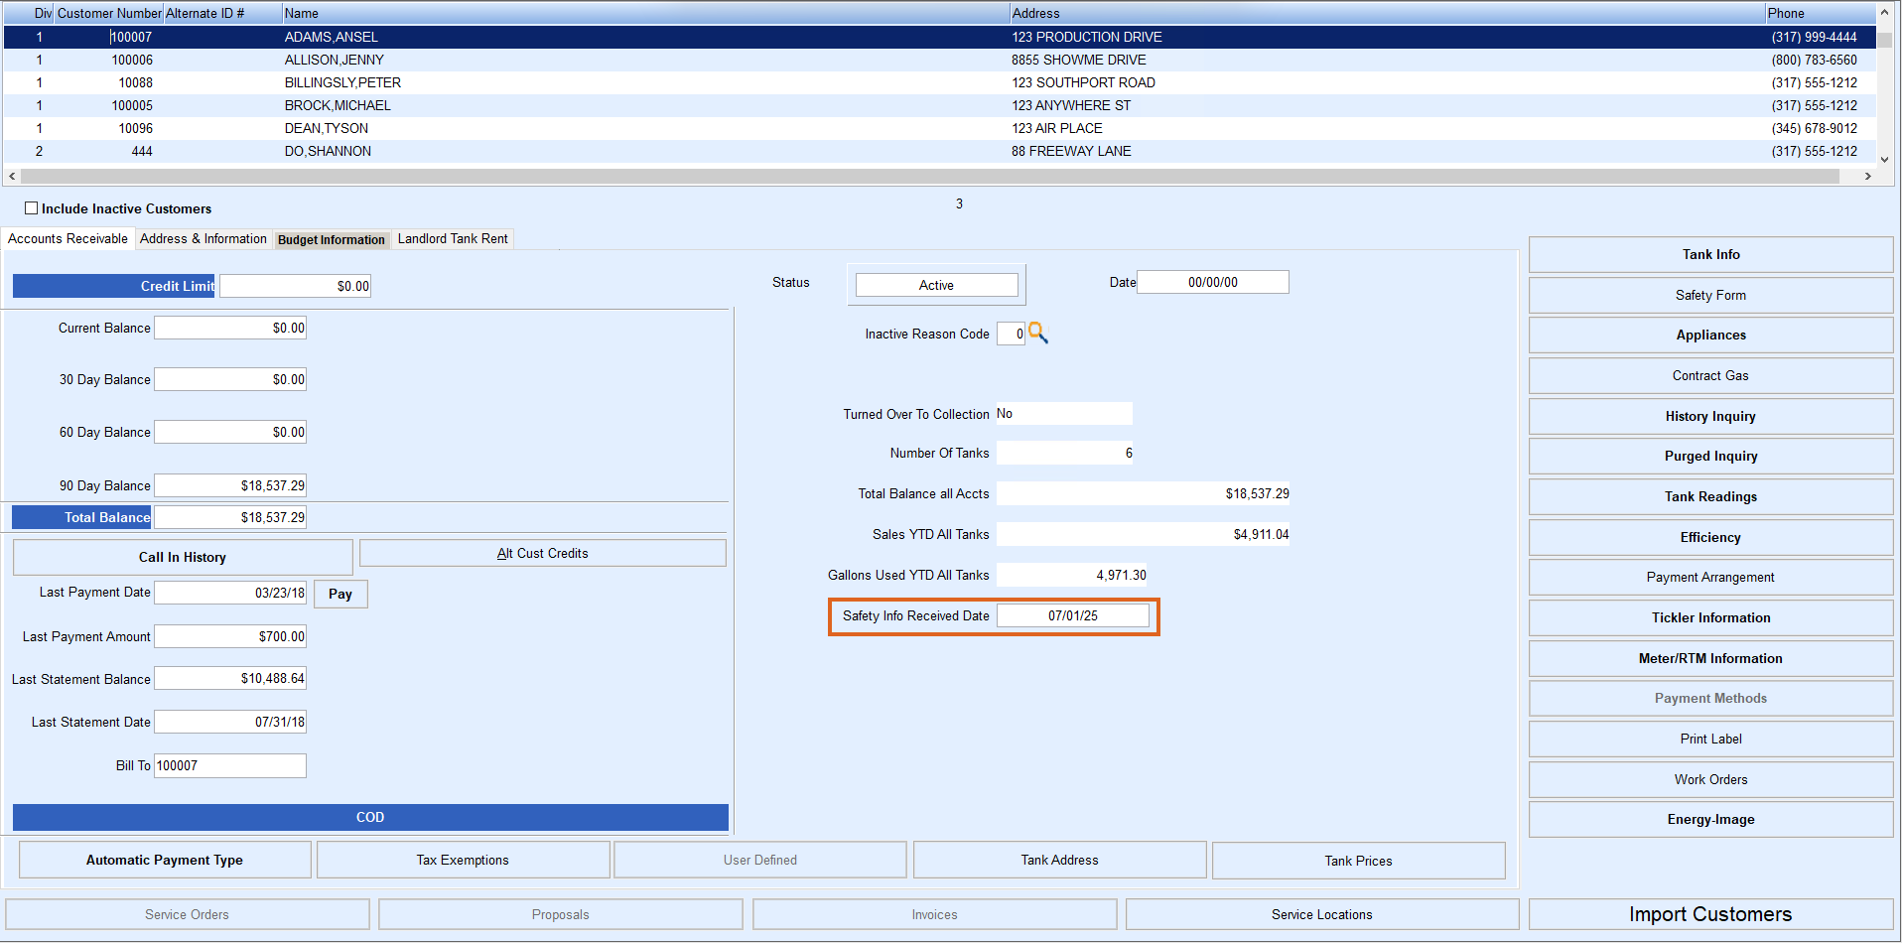Select the Landlord Tank Rent tab
Image resolution: width=1902 pixels, height=943 pixels.
[453, 239]
